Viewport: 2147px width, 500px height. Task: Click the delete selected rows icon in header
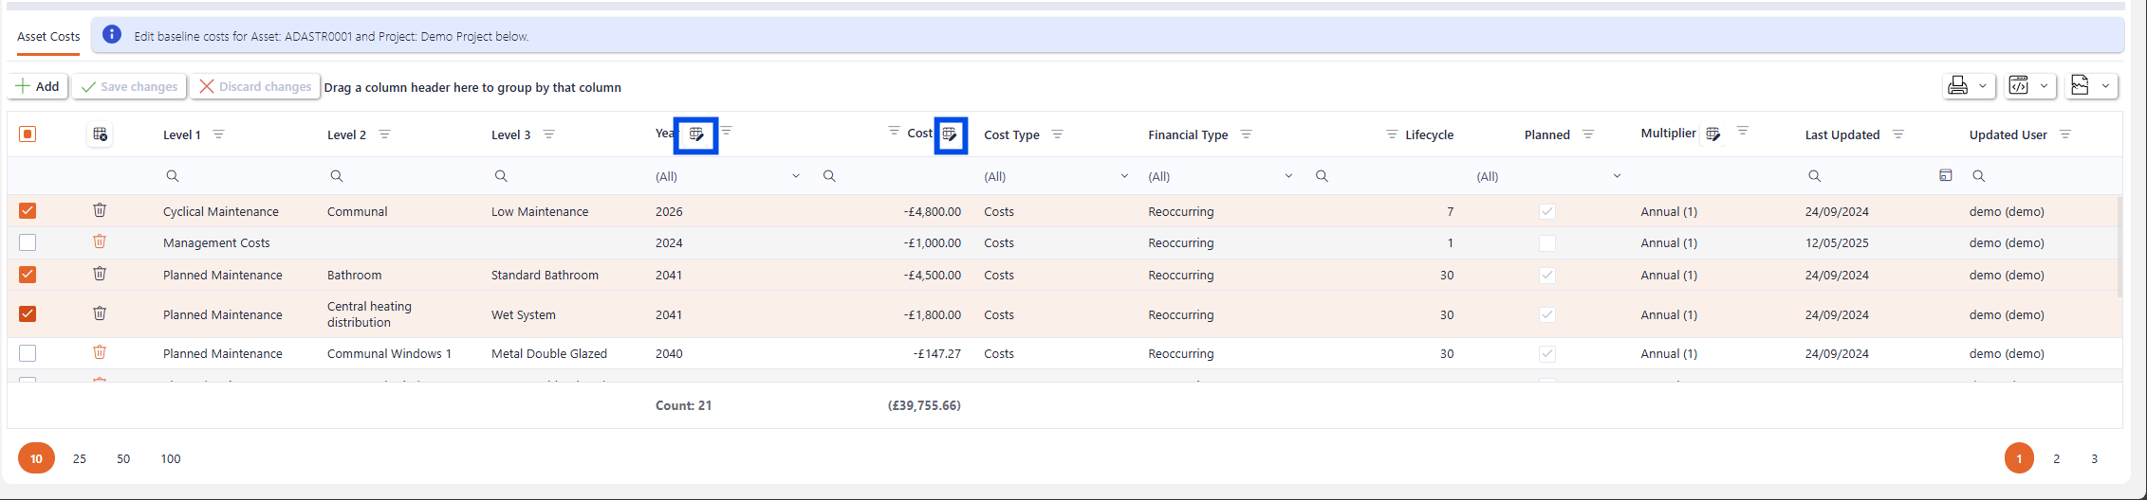100,134
